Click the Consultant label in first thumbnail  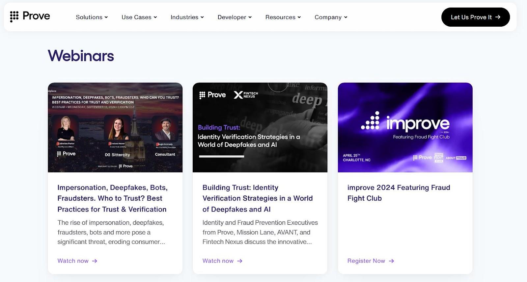coord(165,154)
